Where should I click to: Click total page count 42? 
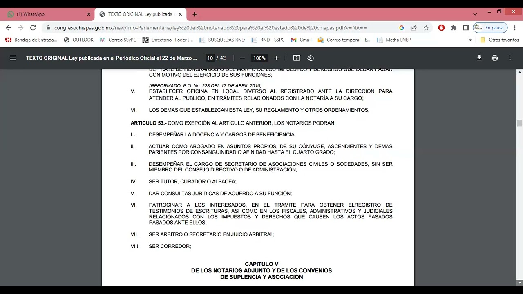223,58
